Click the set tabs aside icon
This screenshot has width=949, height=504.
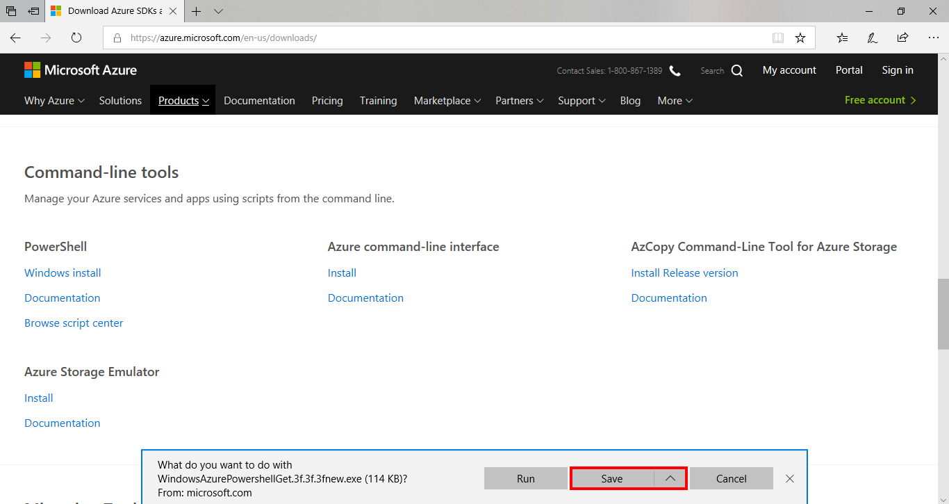(x=33, y=11)
